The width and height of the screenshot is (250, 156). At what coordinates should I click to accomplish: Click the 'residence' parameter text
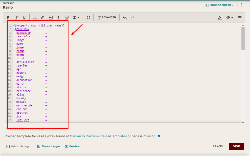23,91
